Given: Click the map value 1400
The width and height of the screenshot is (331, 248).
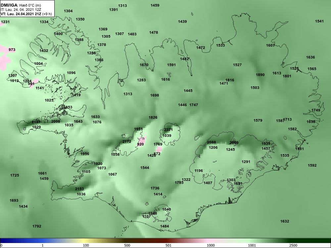Looking at the screenshot, I should 58,34.
